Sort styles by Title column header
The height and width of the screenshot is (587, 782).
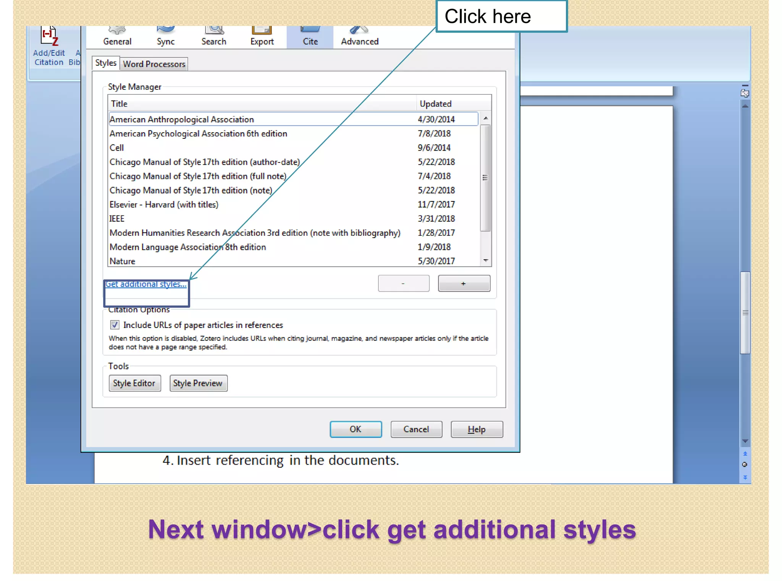262,104
